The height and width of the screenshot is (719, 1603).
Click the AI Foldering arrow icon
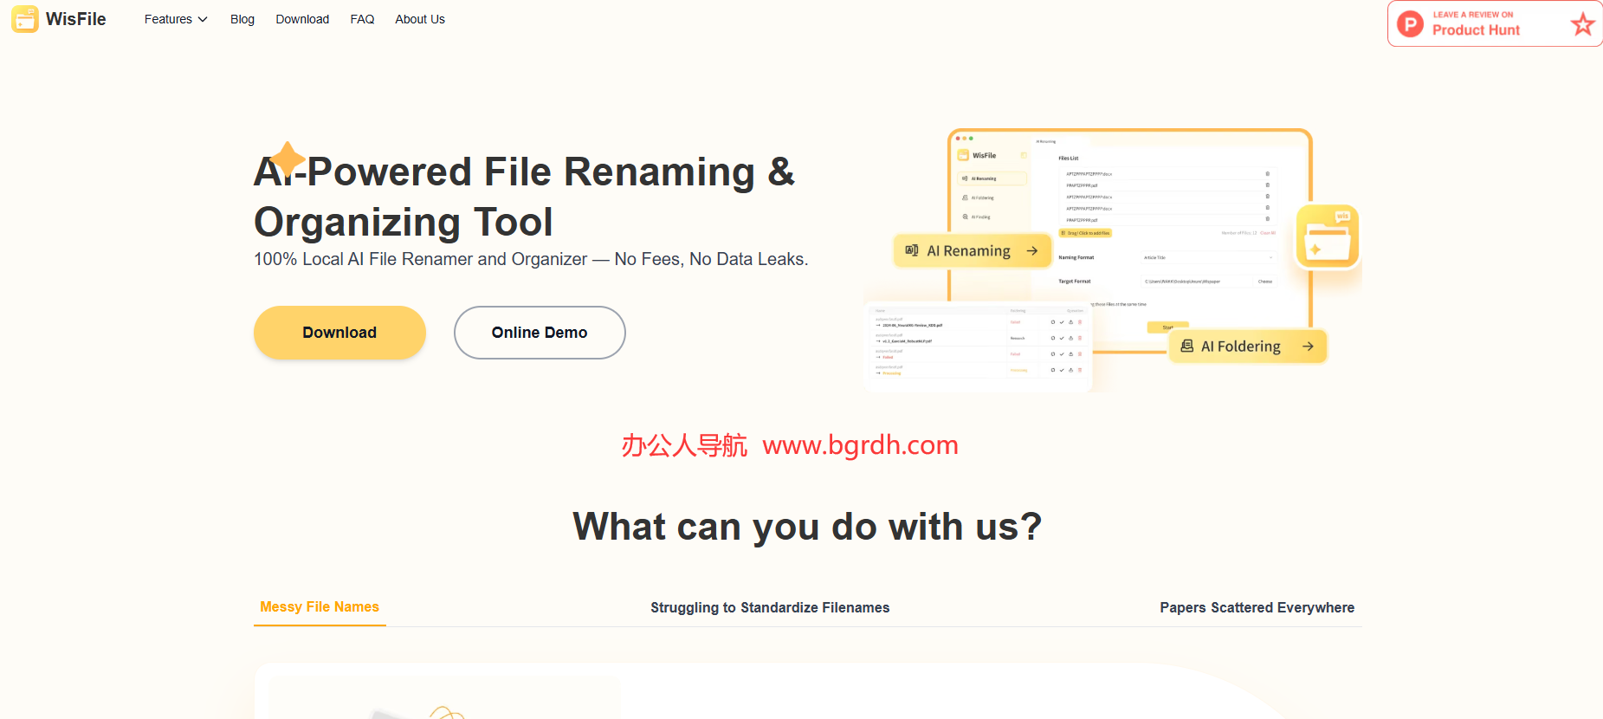1308,347
